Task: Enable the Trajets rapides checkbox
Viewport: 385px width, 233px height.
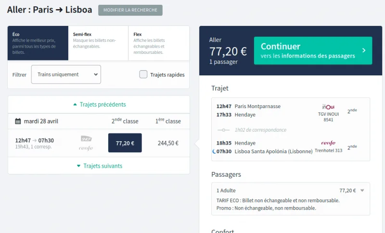Action: coord(143,74)
